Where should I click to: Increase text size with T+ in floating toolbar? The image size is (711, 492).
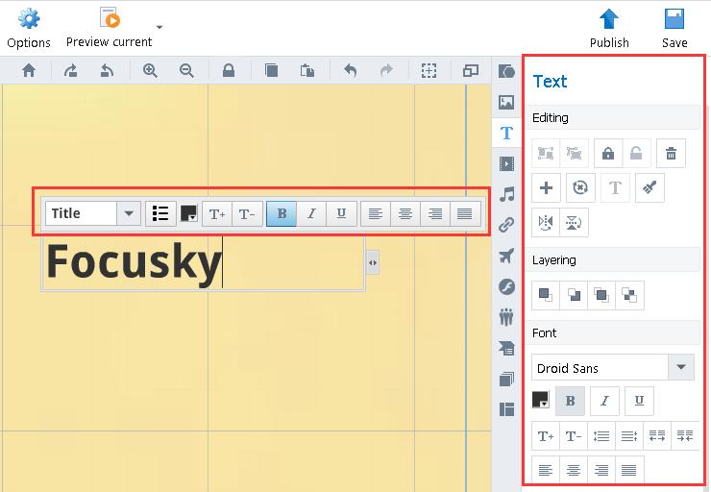(x=217, y=213)
